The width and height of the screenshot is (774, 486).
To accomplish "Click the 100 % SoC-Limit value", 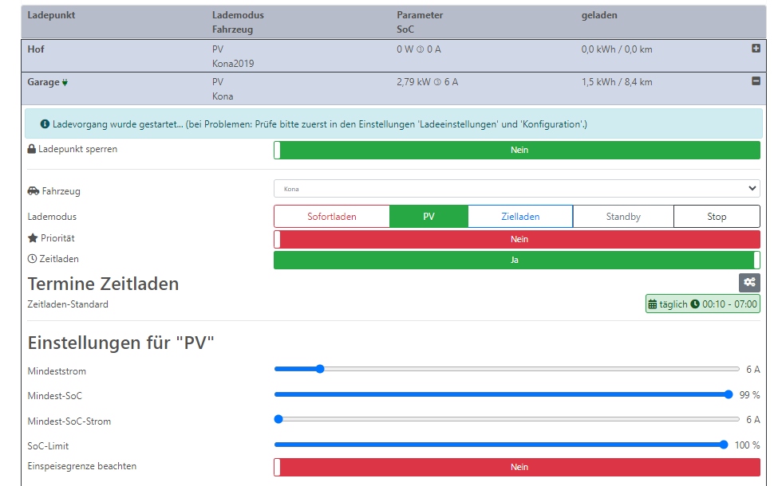I will click(748, 445).
